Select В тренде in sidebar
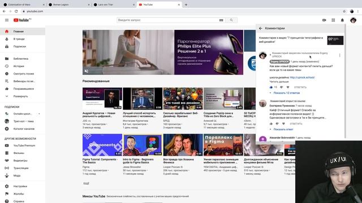The height and width of the screenshot is (203, 362). (23, 39)
